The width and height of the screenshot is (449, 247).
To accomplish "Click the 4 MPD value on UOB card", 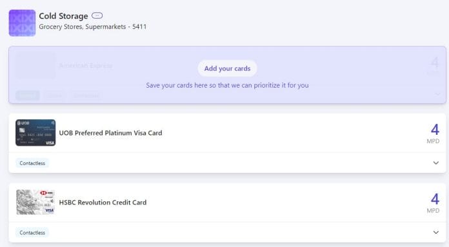I will point(434,133).
